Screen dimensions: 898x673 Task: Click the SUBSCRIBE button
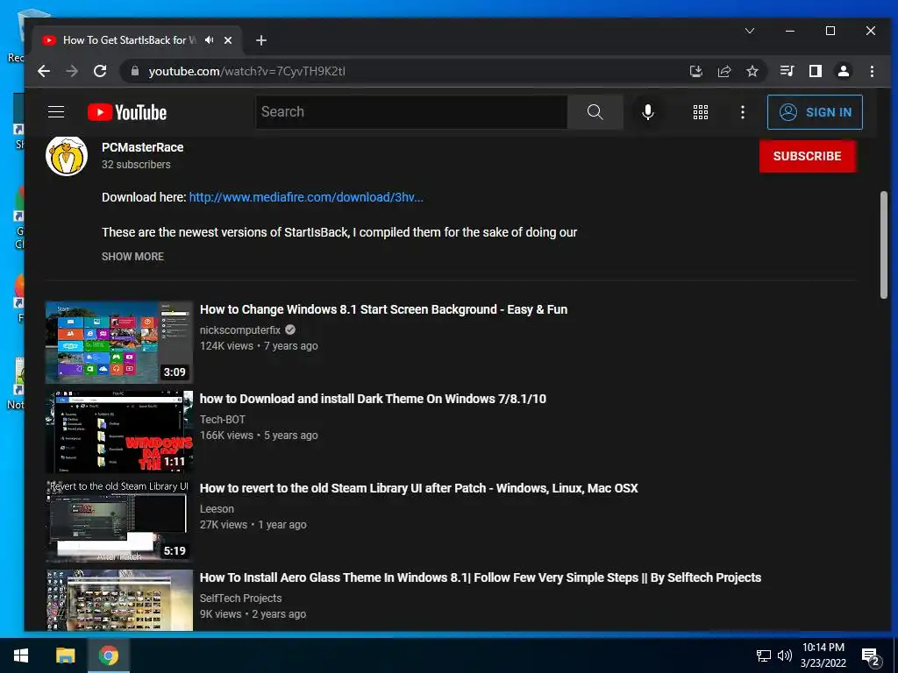pyautogui.click(x=808, y=156)
